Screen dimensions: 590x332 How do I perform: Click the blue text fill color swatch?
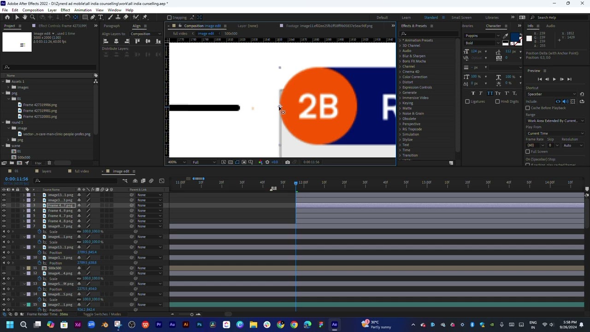[516, 37]
